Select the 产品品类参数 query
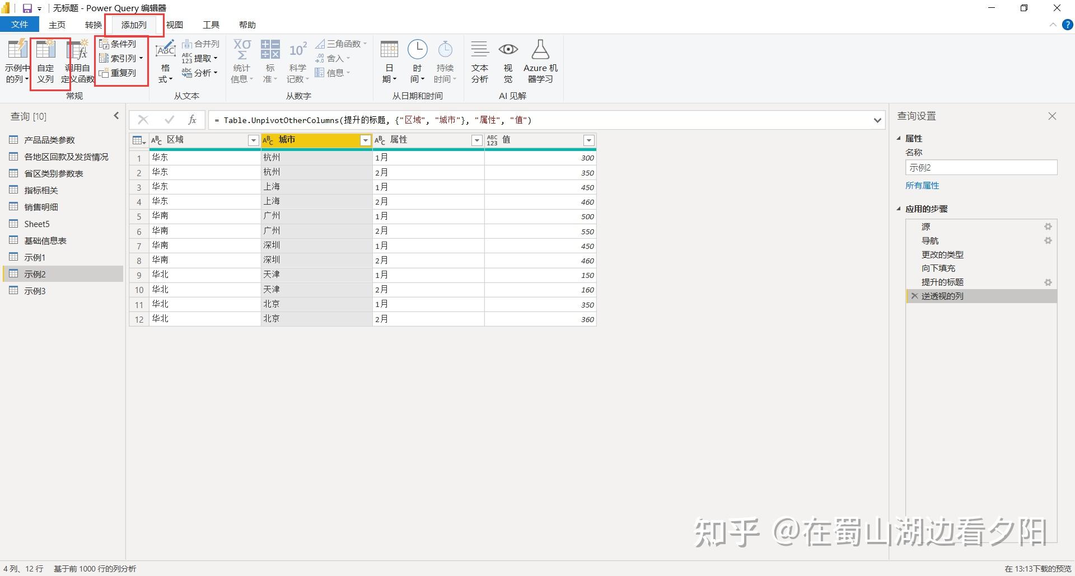The width and height of the screenshot is (1075, 576). click(x=63, y=140)
